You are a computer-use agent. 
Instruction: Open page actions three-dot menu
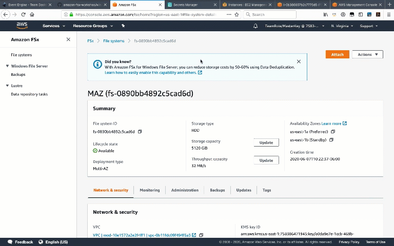pos(229,14)
